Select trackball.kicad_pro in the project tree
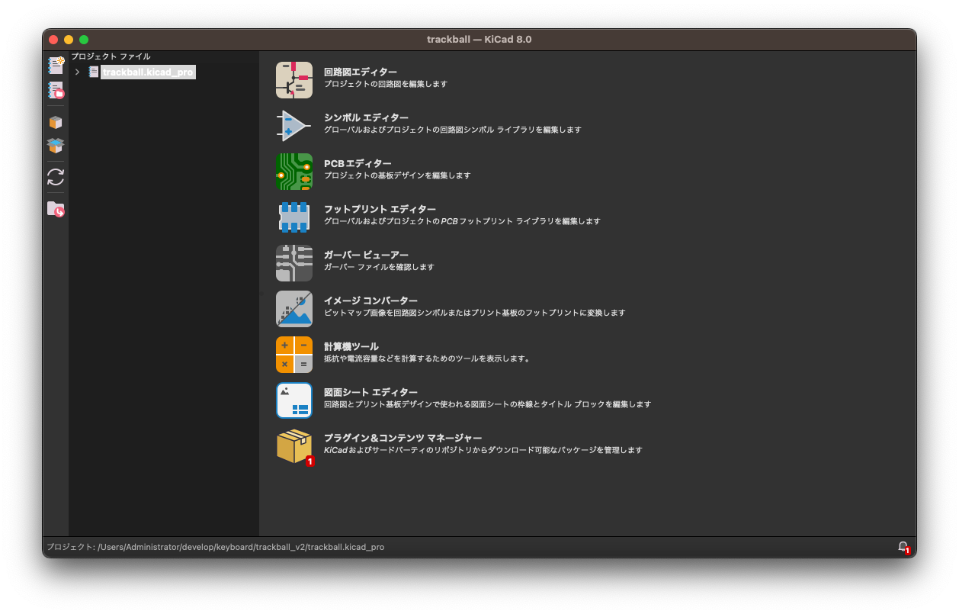 point(149,72)
